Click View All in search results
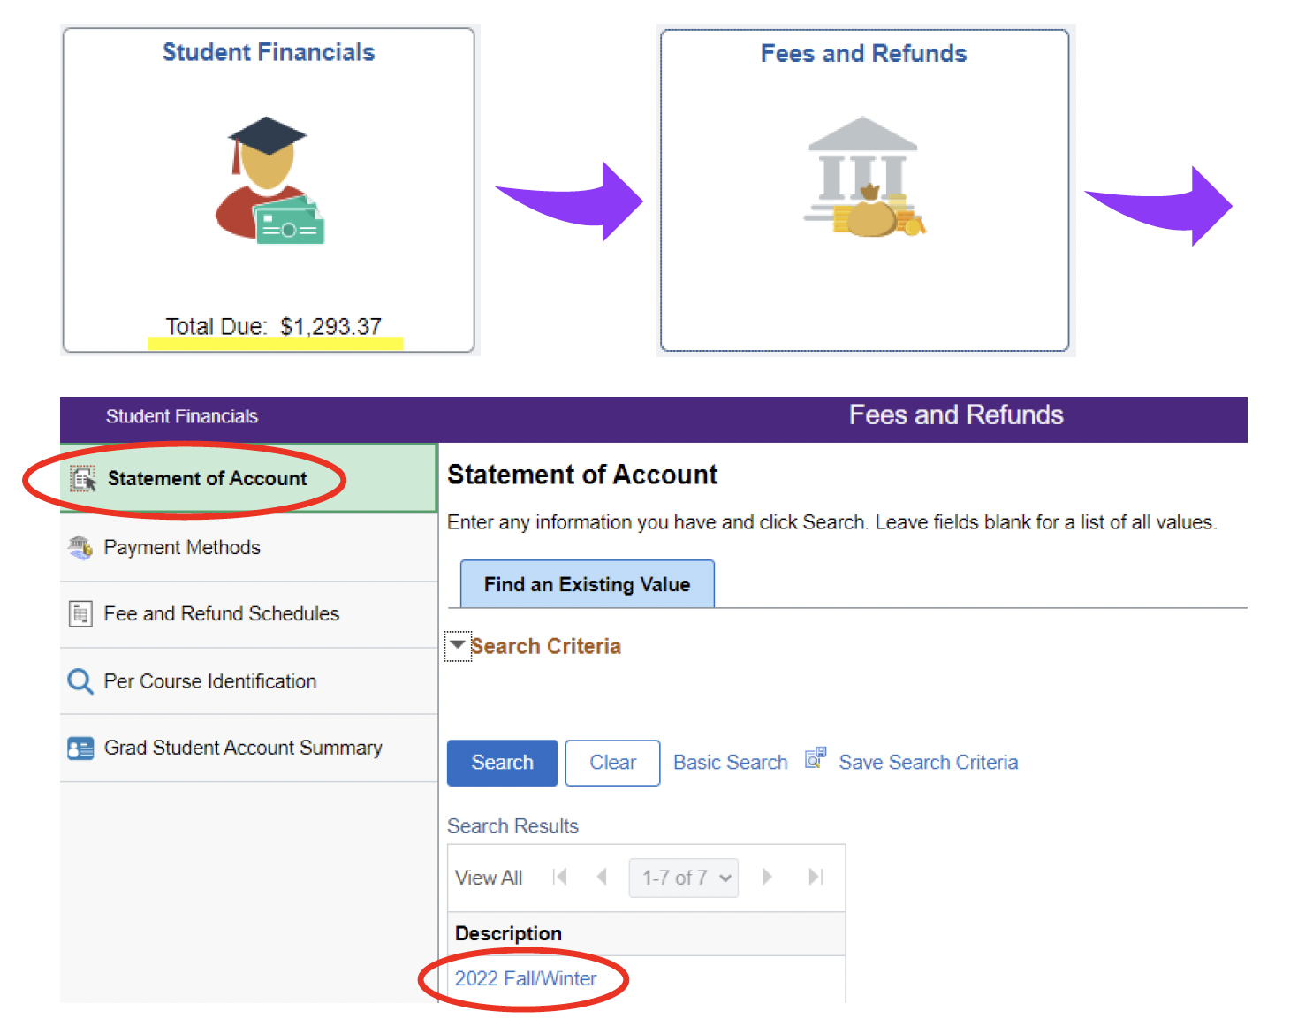Viewport: 1313px width, 1034px height. click(x=489, y=877)
